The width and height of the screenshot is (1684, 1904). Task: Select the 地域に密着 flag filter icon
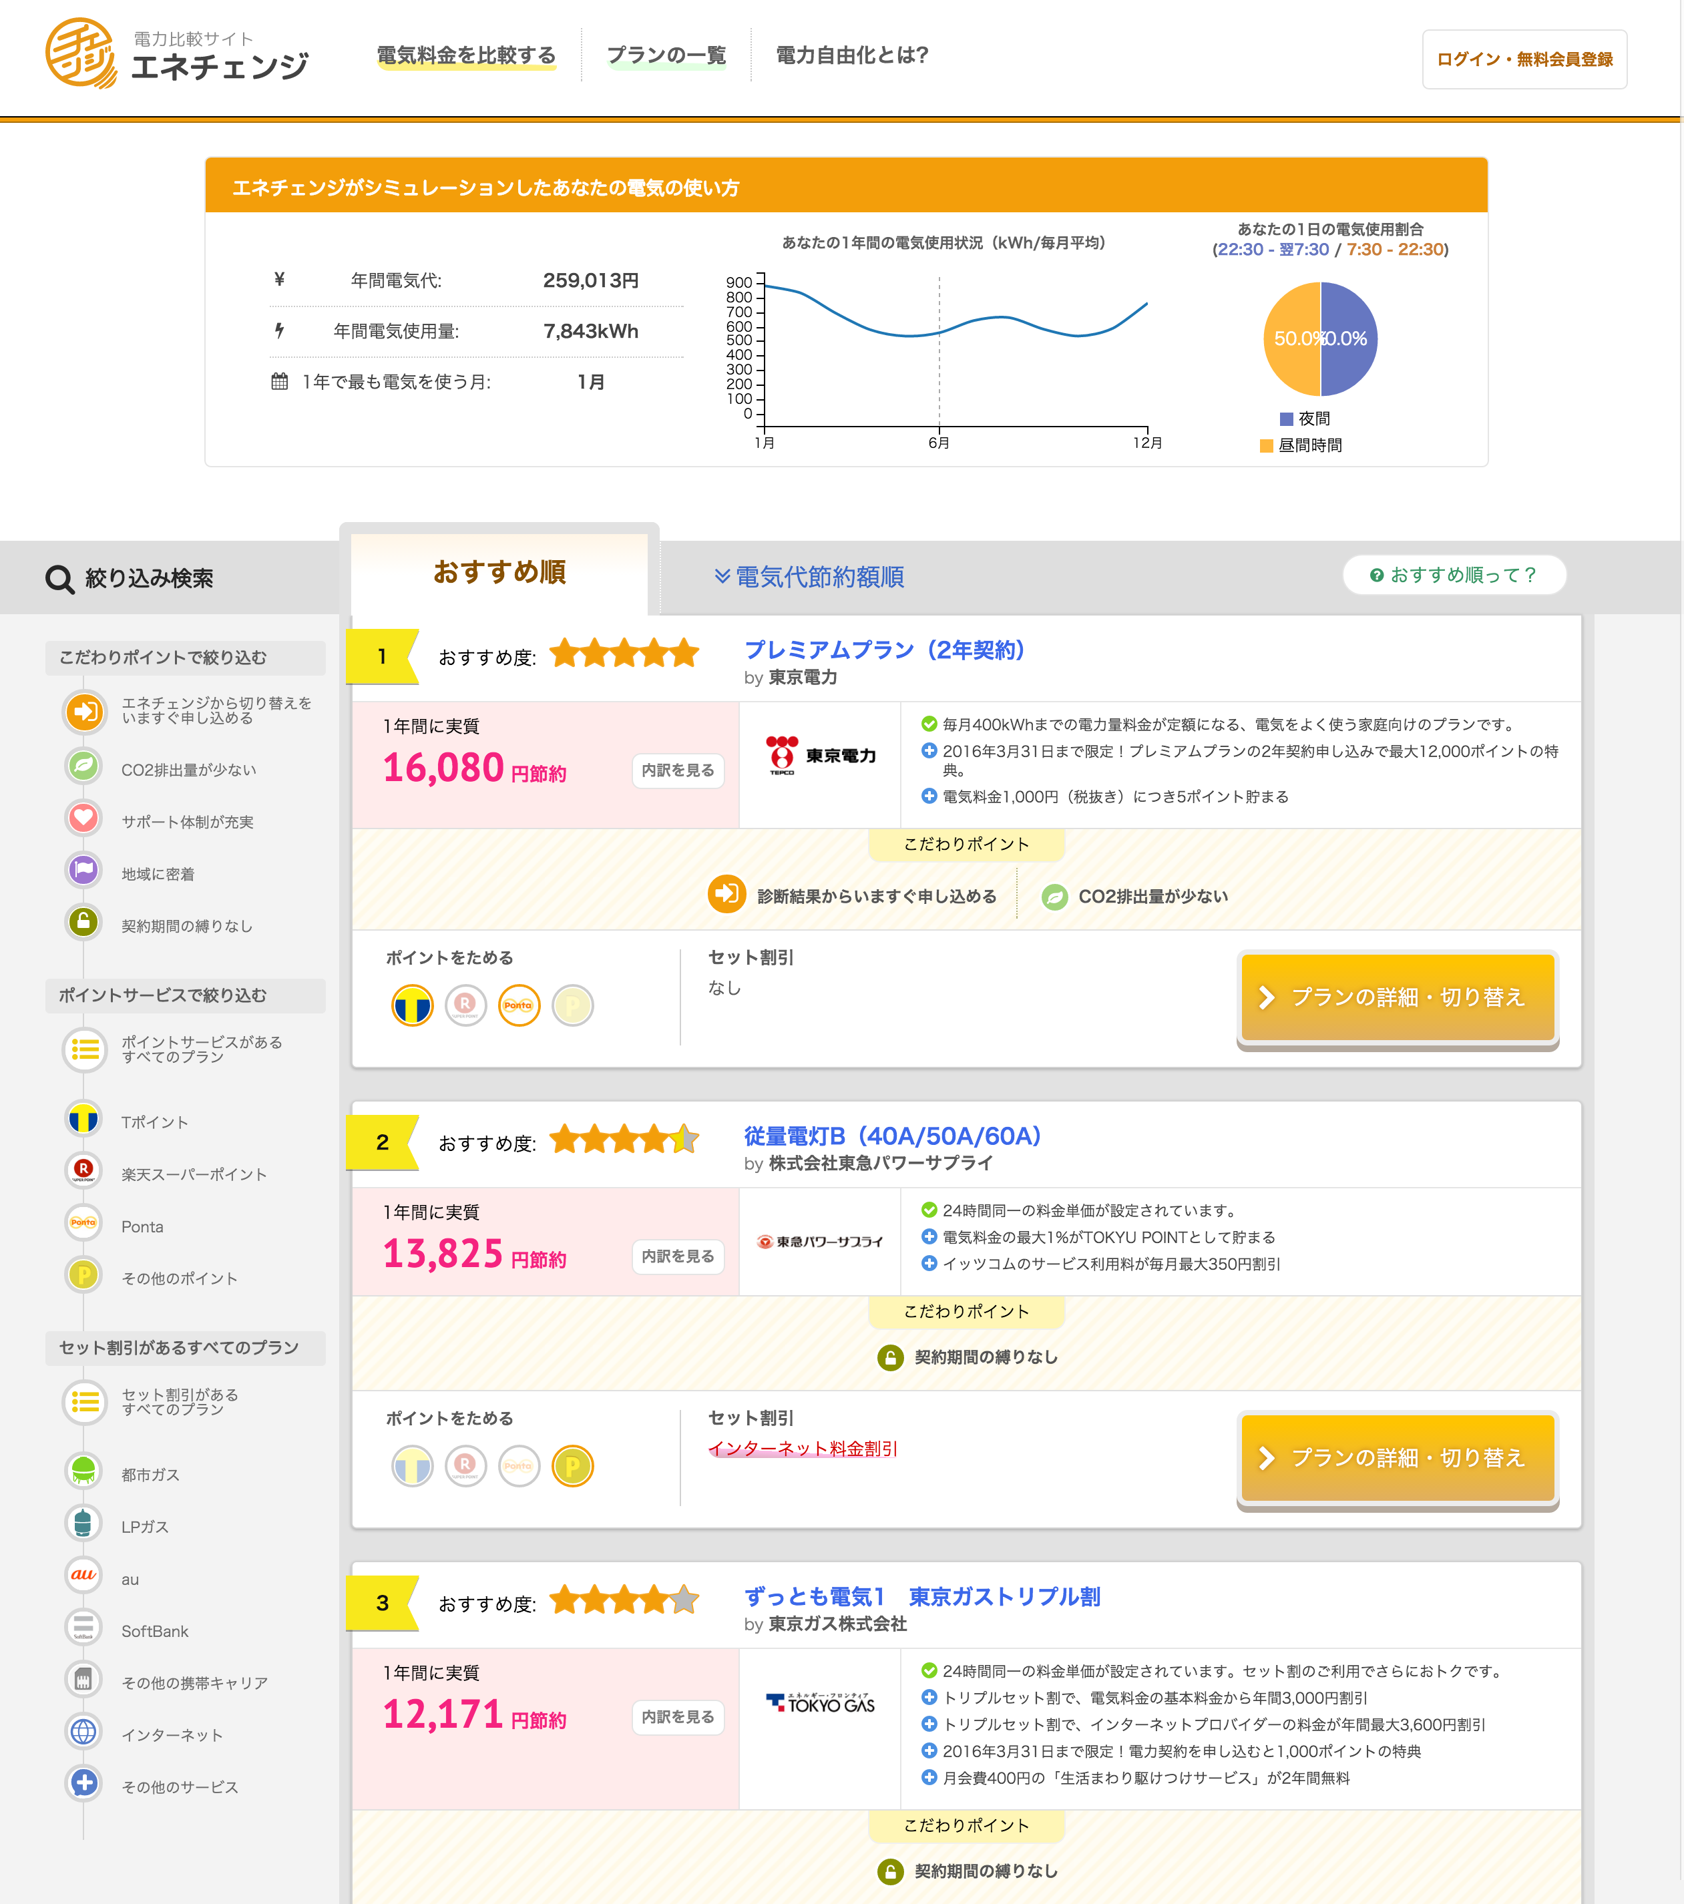pos(84,870)
